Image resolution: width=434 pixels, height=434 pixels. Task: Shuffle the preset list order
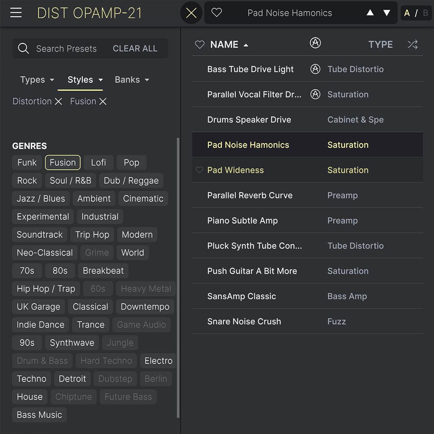(413, 45)
